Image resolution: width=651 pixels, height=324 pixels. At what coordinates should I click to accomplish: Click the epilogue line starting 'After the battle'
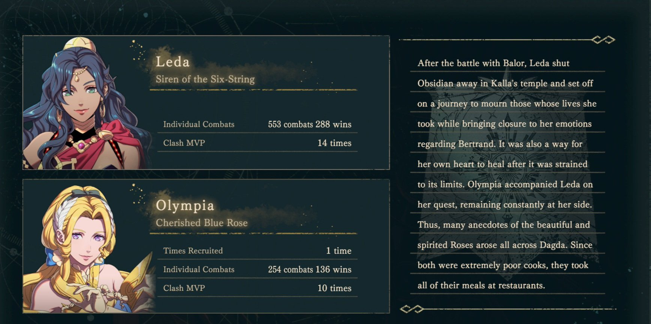click(x=493, y=63)
